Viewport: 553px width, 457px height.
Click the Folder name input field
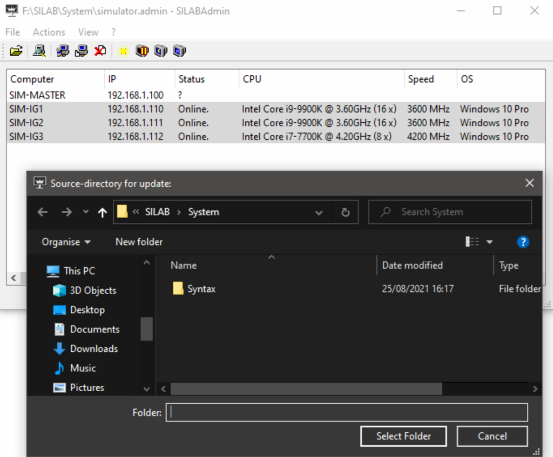[346, 412]
